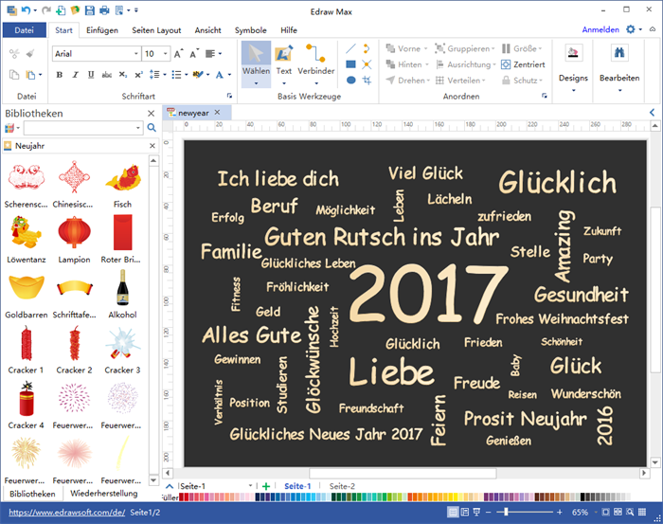Open the Datei menu

[24, 30]
